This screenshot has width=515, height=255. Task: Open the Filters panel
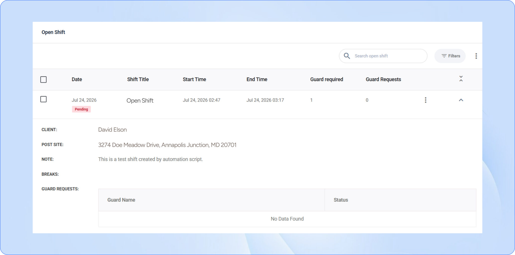tap(450, 56)
